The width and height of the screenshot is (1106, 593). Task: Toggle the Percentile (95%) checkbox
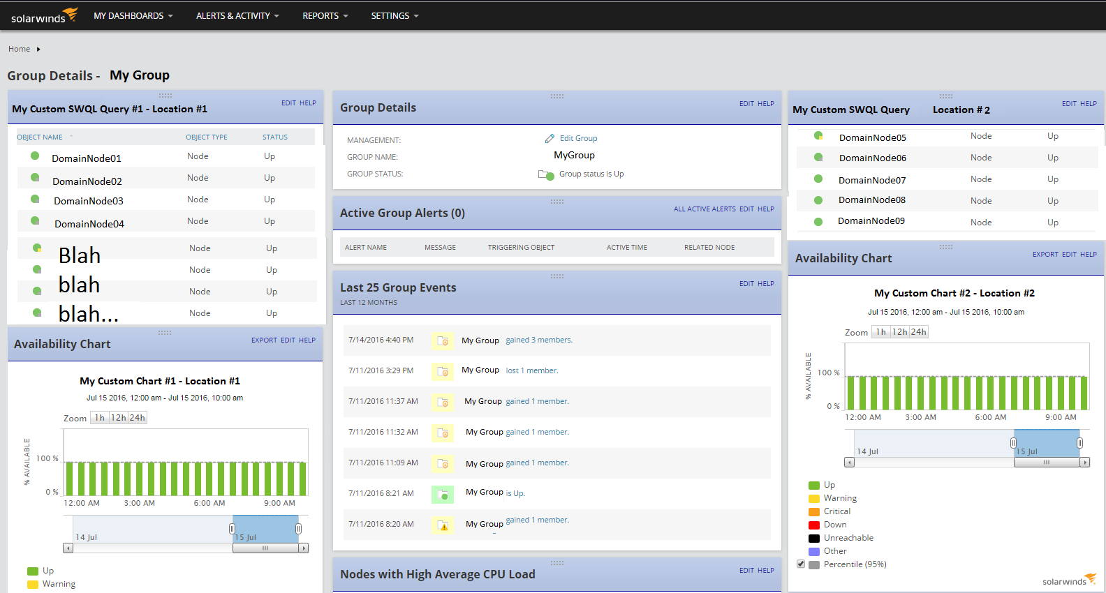tap(801, 564)
